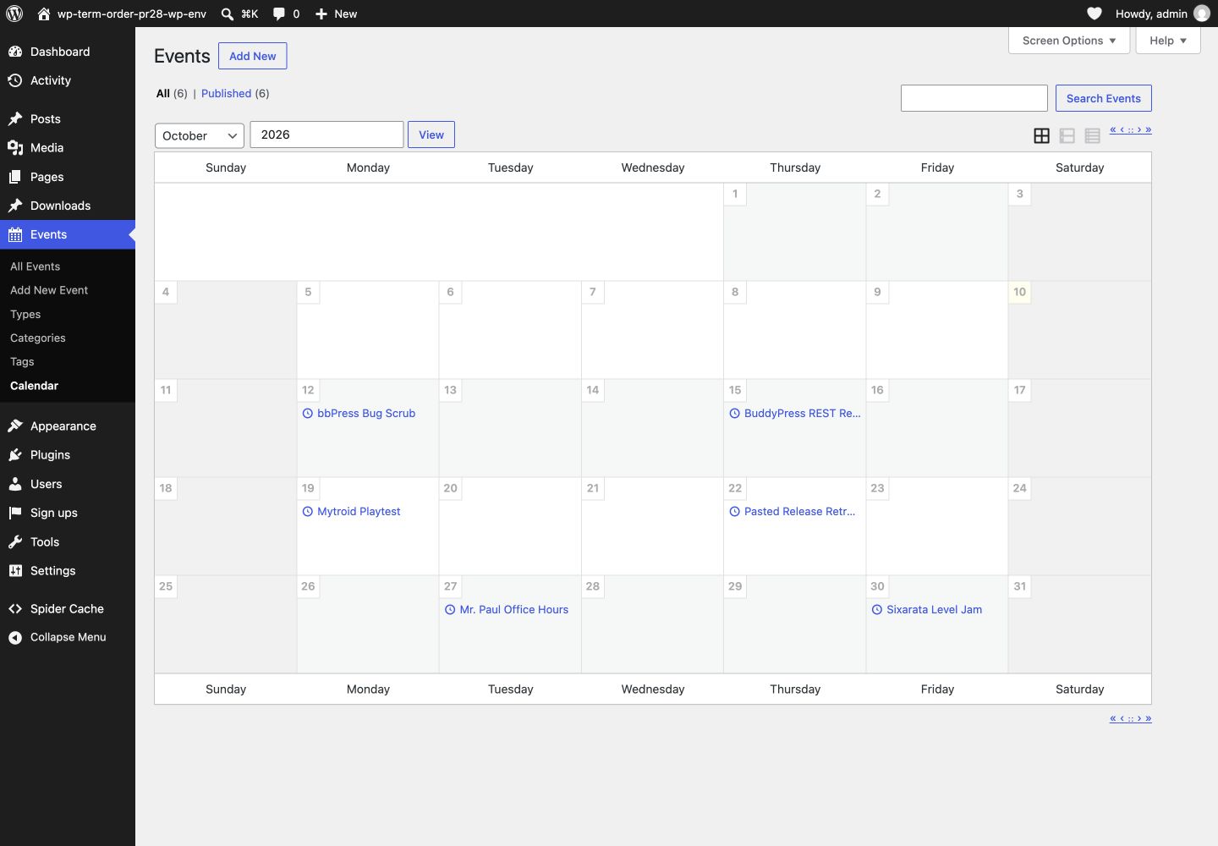Click the heart icon in admin bar
This screenshot has width=1218, height=846.
click(x=1095, y=14)
